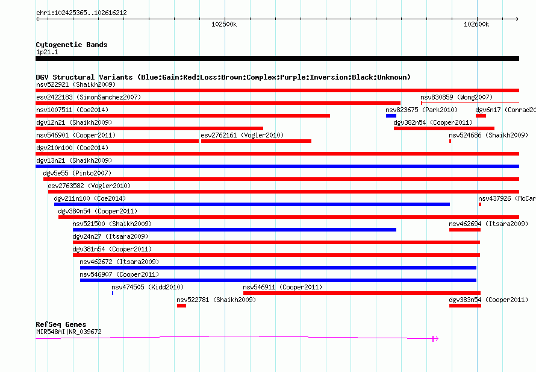Viewport: 536px width, 372px height.
Task: Open the esv2762161 (Vogler2010) variant bar
Action: pyautogui.click(x=256, y=141)
